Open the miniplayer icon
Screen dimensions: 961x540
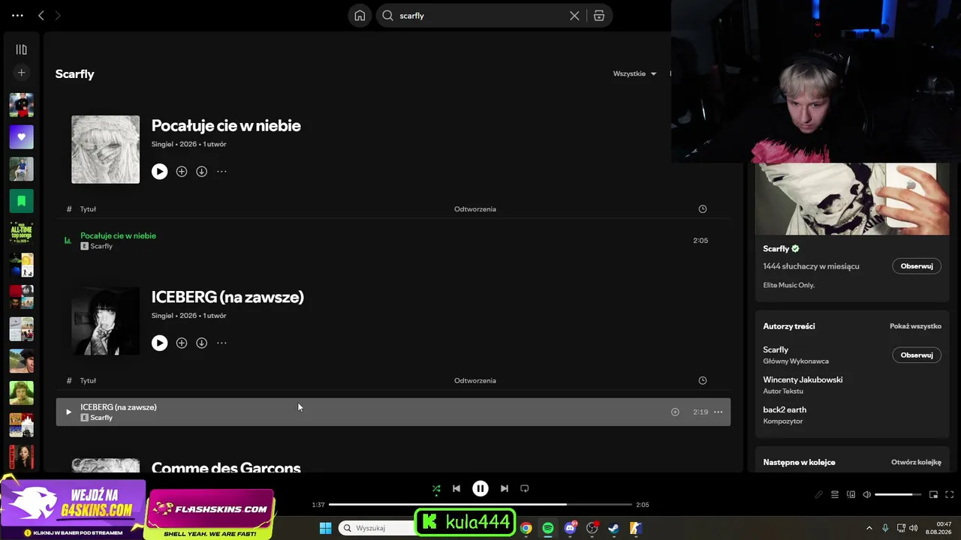[x=933, y=494]
